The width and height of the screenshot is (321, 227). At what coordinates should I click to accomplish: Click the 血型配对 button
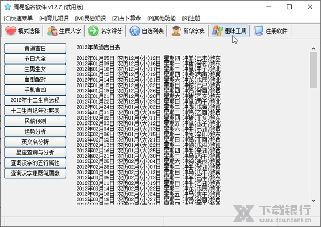pyautogui.click(x=35, y=80)
